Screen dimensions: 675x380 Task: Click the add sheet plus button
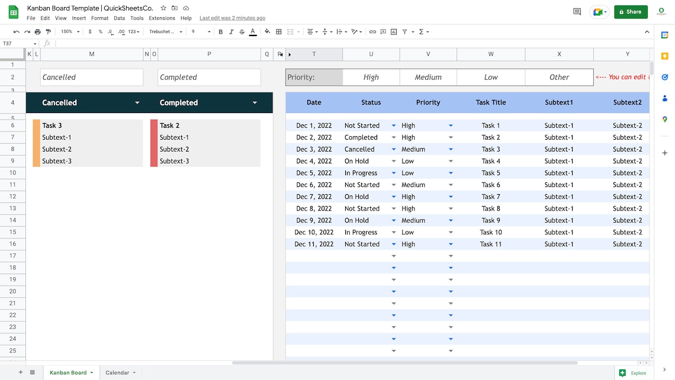(20, 372)
